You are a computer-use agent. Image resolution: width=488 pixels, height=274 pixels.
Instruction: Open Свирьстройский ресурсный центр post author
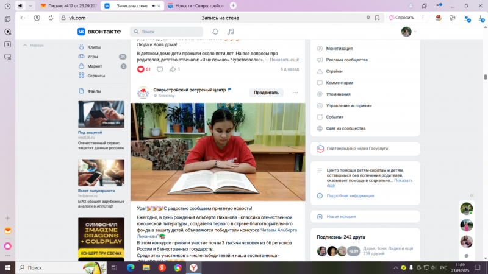point(190,90)
